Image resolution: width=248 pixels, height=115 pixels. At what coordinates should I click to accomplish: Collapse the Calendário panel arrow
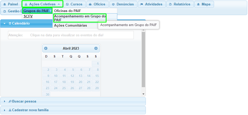(4, 24)
